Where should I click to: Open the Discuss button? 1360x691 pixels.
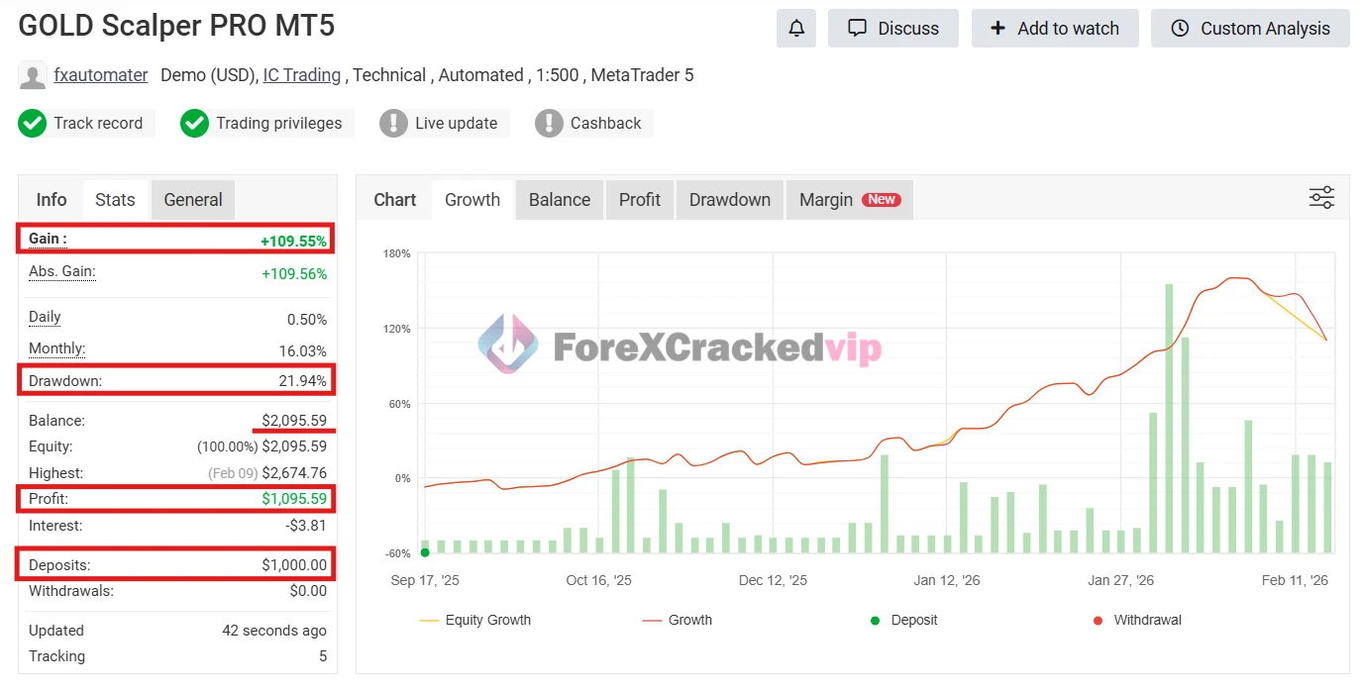892,28
